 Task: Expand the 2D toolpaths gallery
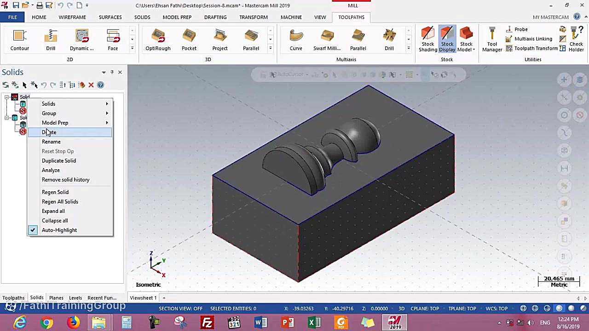132,48
